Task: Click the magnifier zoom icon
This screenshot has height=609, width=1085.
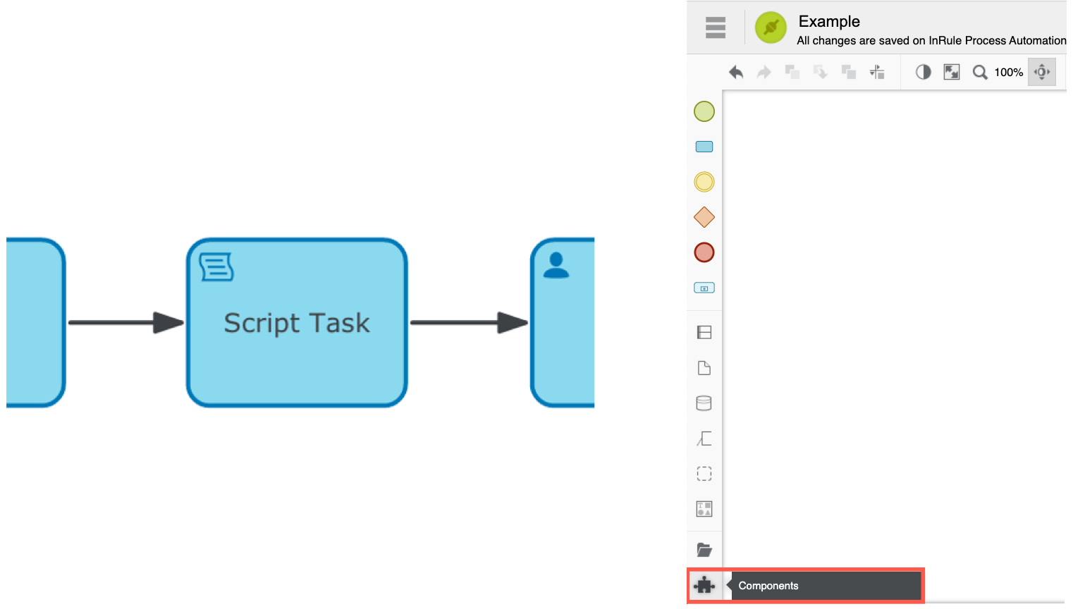Action: pos(979,72)
